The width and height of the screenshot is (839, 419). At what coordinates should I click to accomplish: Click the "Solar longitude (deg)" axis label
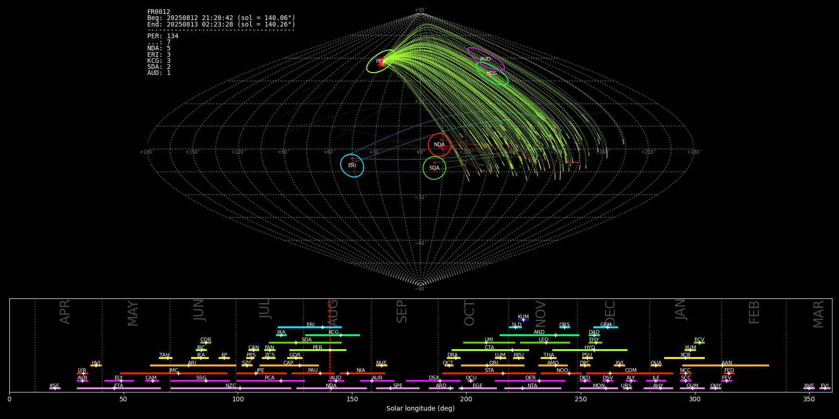(420, 408)
